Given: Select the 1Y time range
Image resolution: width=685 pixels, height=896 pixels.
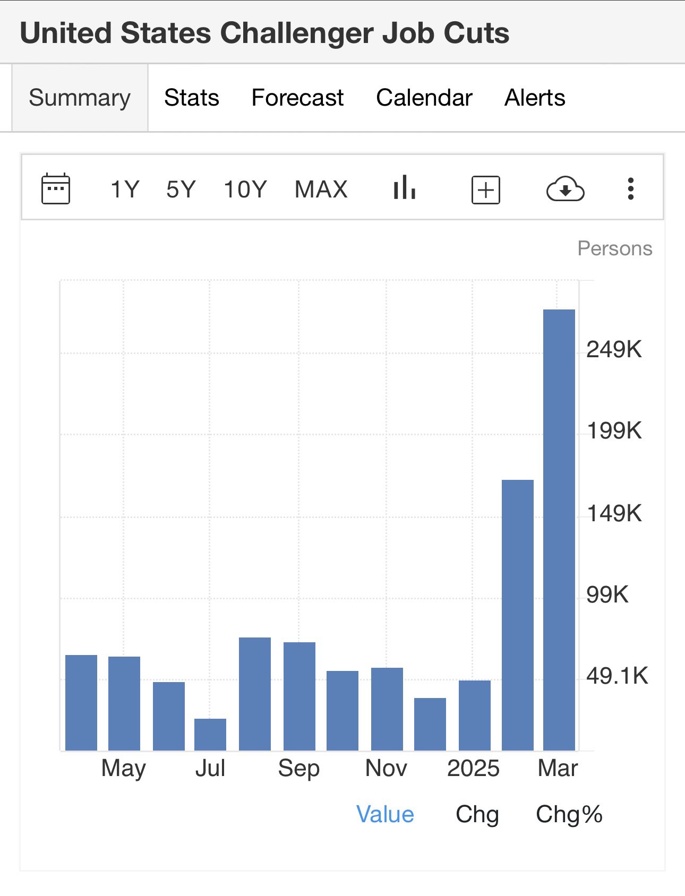Looking at the screenshot, I should tap(125, 189).
